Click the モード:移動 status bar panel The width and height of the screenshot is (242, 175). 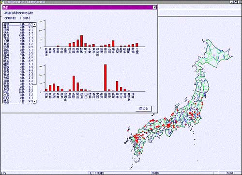click(x=120, y=173)
